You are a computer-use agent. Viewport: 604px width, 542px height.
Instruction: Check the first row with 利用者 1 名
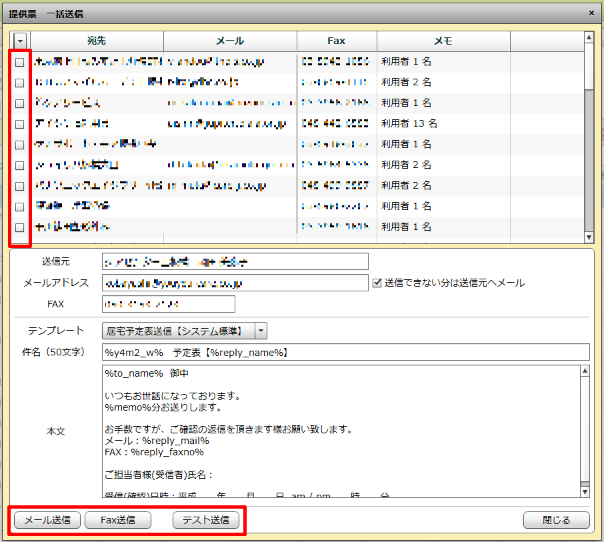coord(20,62)
